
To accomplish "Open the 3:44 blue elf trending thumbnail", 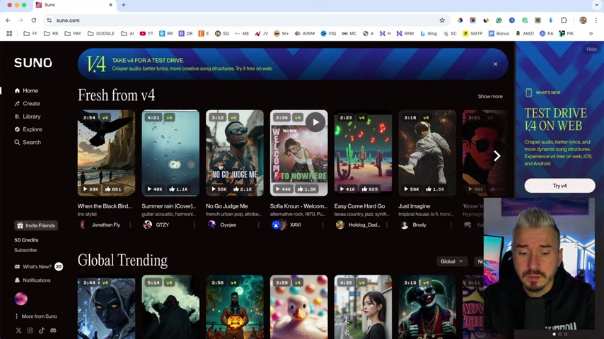I will point(106,307).
